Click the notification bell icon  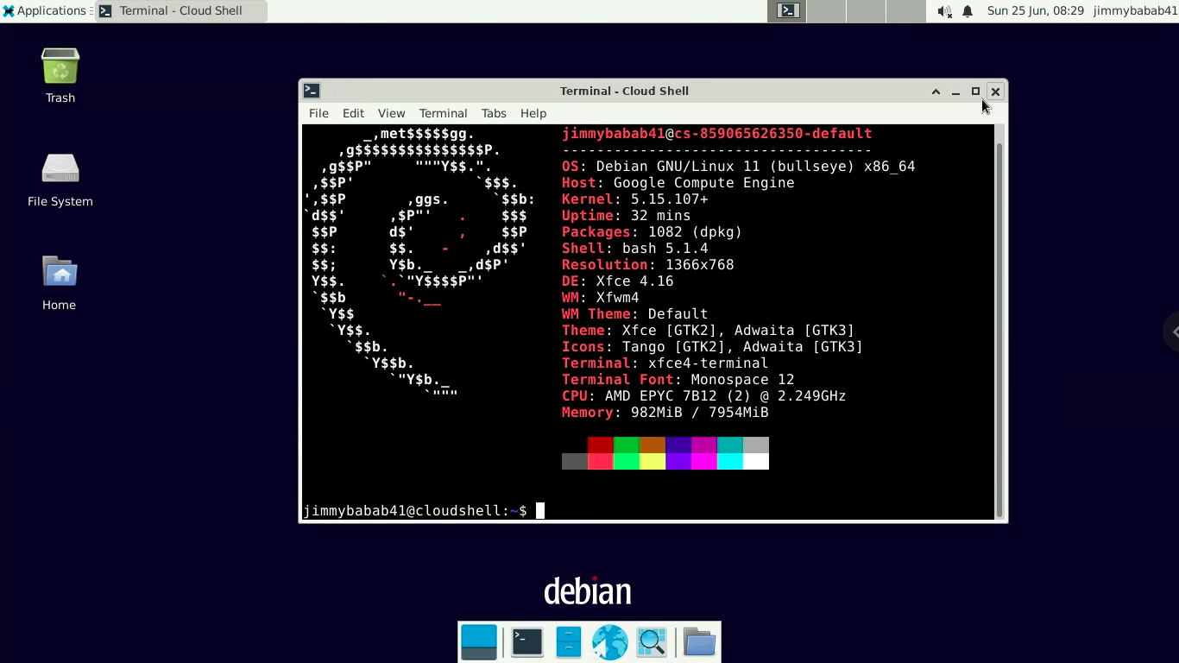[968, 11]
